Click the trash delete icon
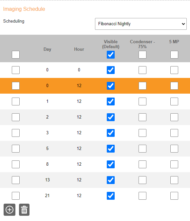 coord(24,210)
